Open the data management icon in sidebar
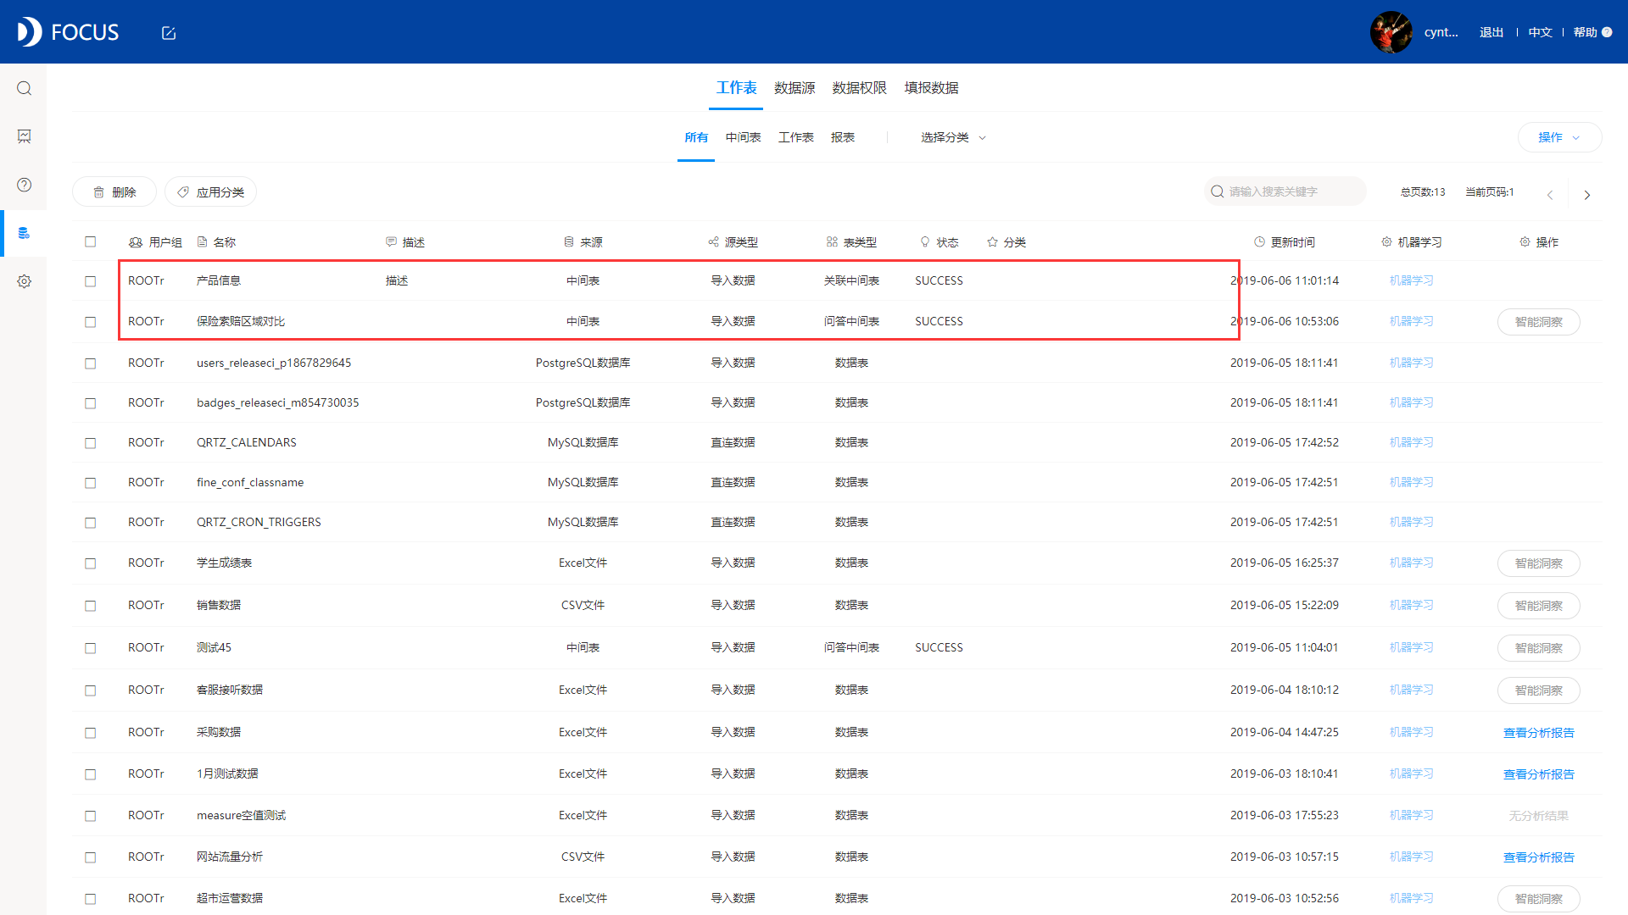The width and height of the screenshot is (1628, 915). (x=24, y=233)
